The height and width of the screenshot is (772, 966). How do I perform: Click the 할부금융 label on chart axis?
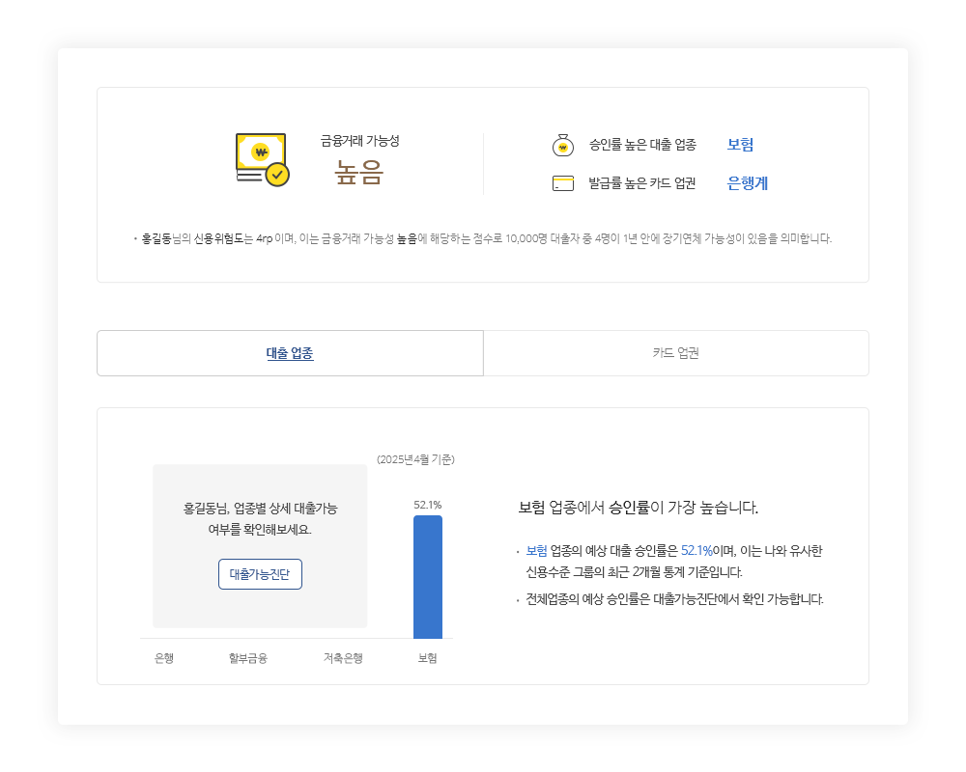pyautogui.click(x=247, y=658)
